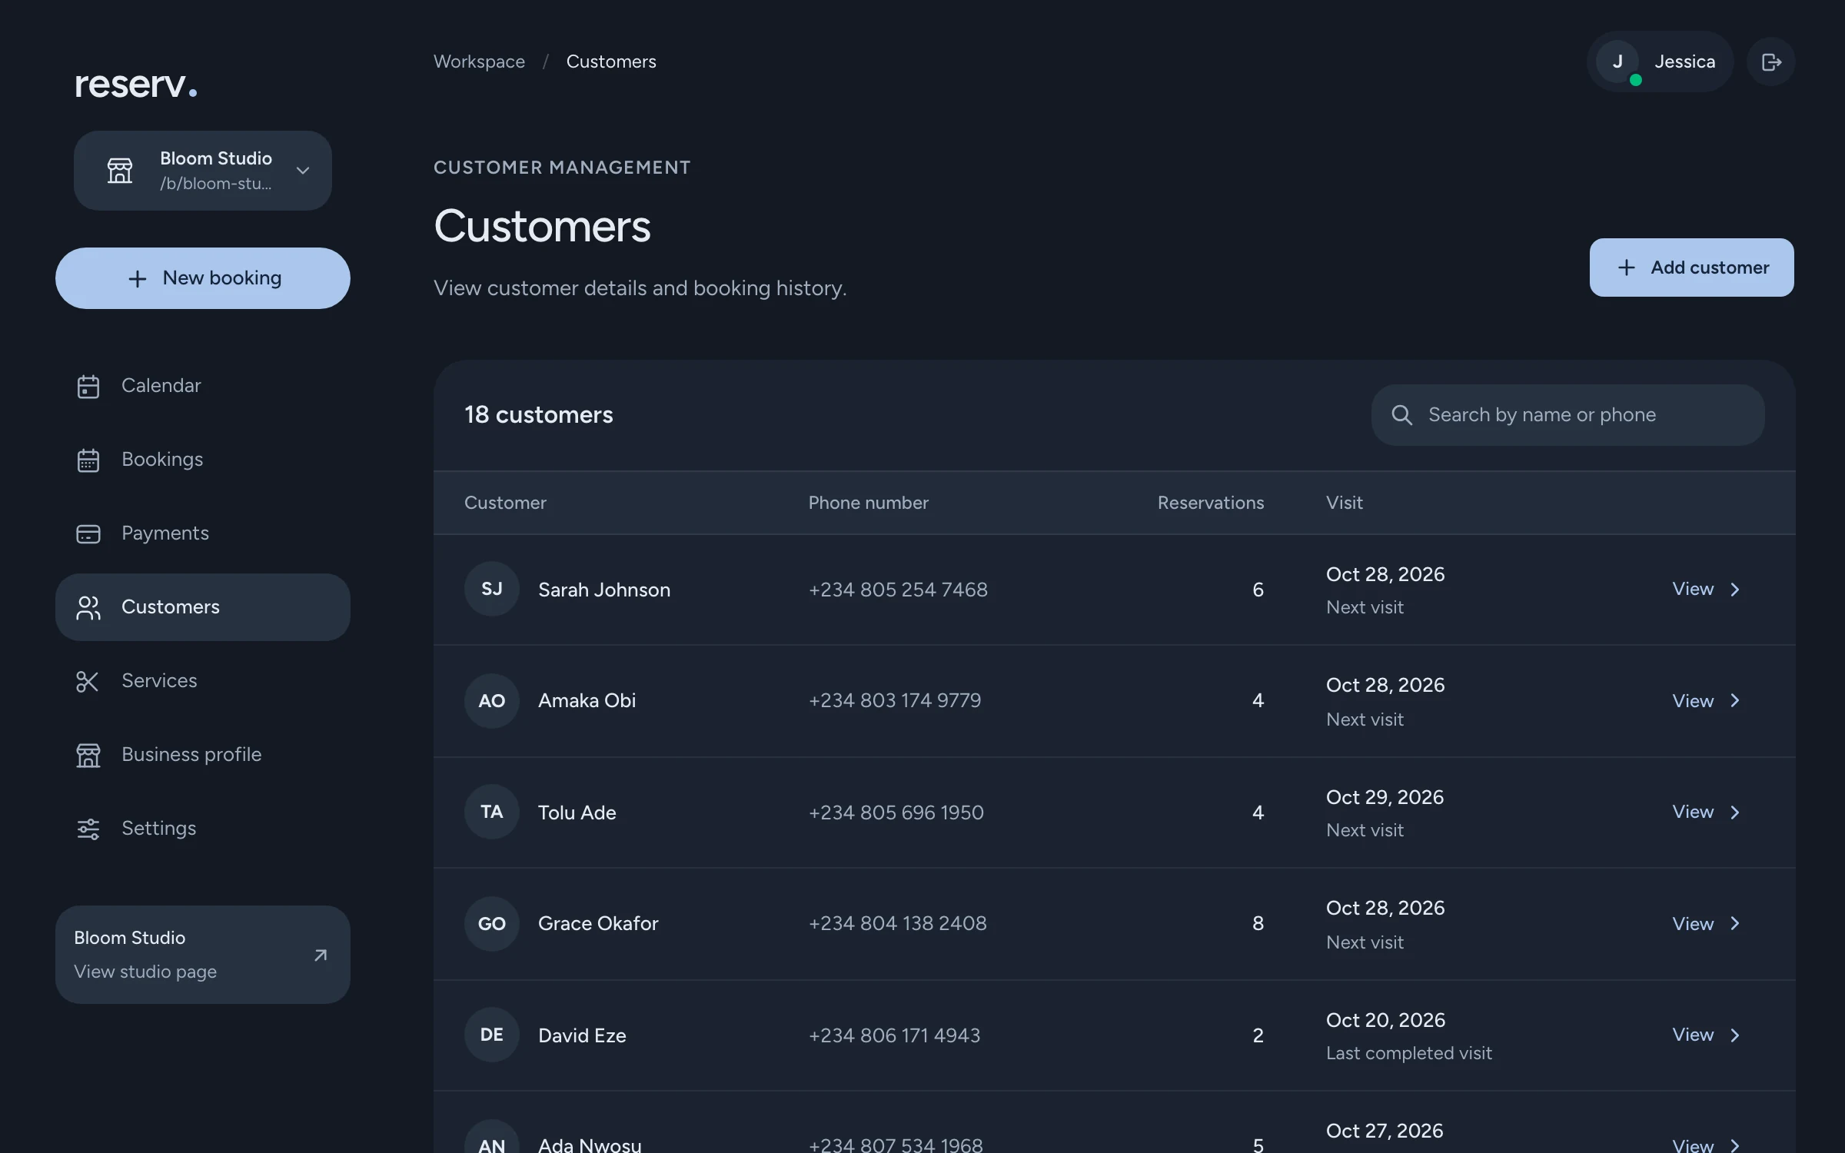View Sarah Johnson's details
This screenshot has width=1845, height=1153.
point(1693,589)
